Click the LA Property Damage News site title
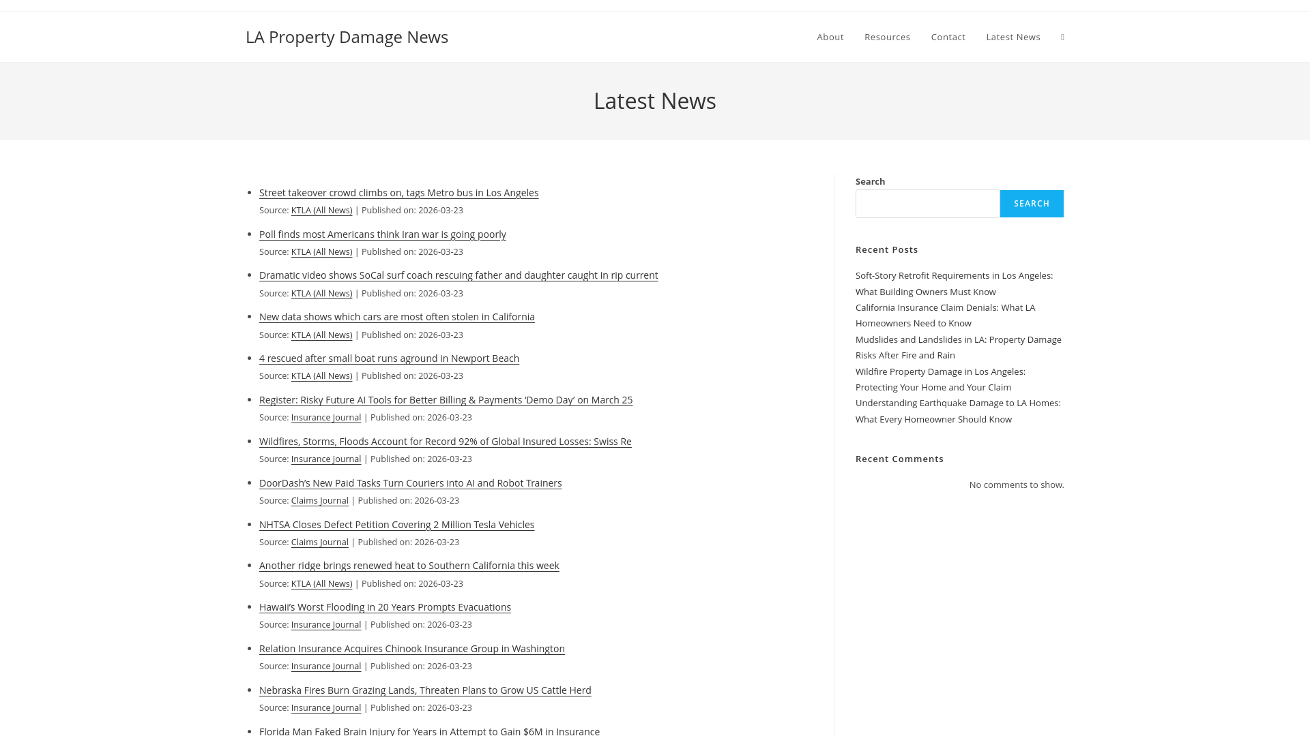Viewport: 1310px width, 736px height. [x=347, y=37]
